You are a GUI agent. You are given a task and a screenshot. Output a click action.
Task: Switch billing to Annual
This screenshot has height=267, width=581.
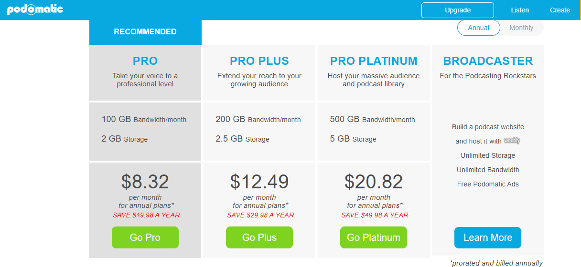pyautogui.click(x=478, y=28)
